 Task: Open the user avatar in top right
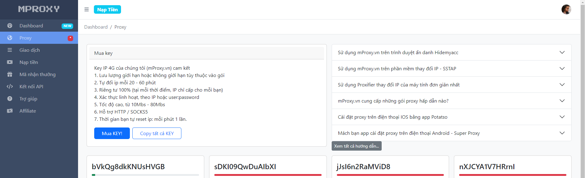click(x=566, y=9)
